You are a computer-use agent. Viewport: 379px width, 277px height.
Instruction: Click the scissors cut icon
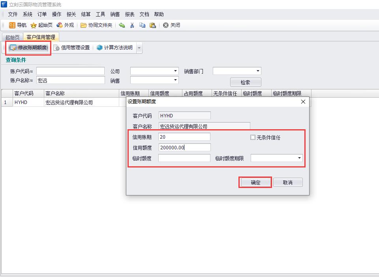[132, 25]
